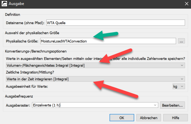Click the 'Auswahl der physikalischen Größe' group title
The image size is (191, 124).
(32, 33)
